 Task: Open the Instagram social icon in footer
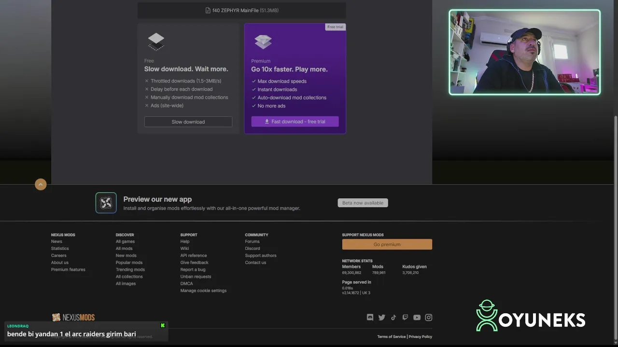click(x=429, y=317)
